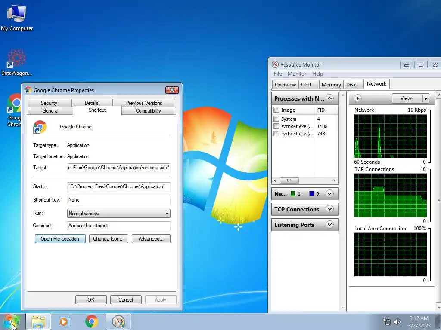The width and height of the screenshot is (441, 330).
Task: Open the My Computer desktop icon
Action: point(17,18)
